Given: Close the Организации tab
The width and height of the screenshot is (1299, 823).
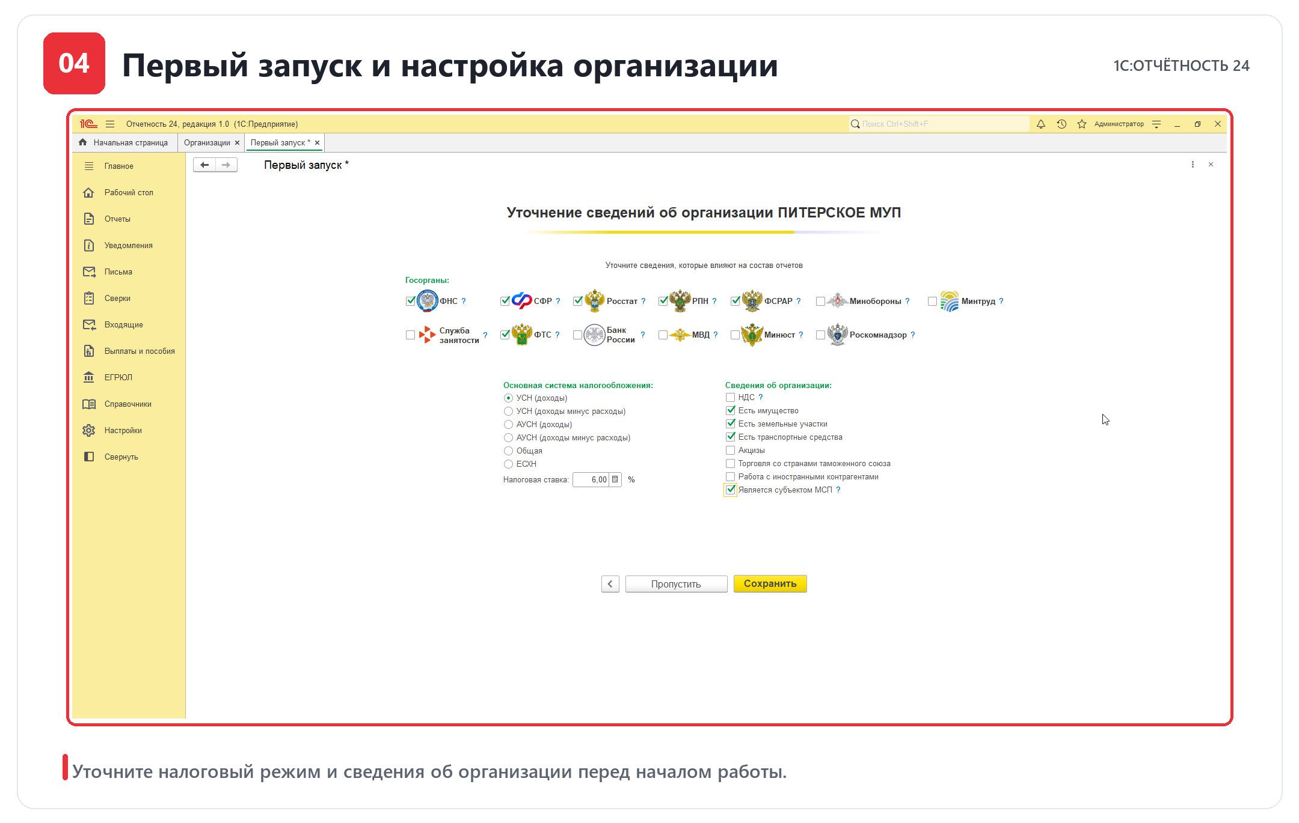Looking at the screenshot, I should pyautogui.click(x=237, y=143).
